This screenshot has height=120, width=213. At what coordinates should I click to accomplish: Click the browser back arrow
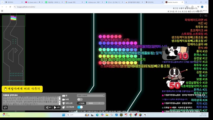(2, 7)
